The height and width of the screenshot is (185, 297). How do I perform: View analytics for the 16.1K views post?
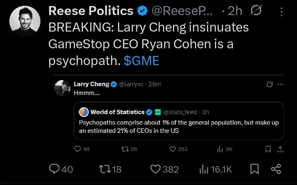tap(203, 169)
